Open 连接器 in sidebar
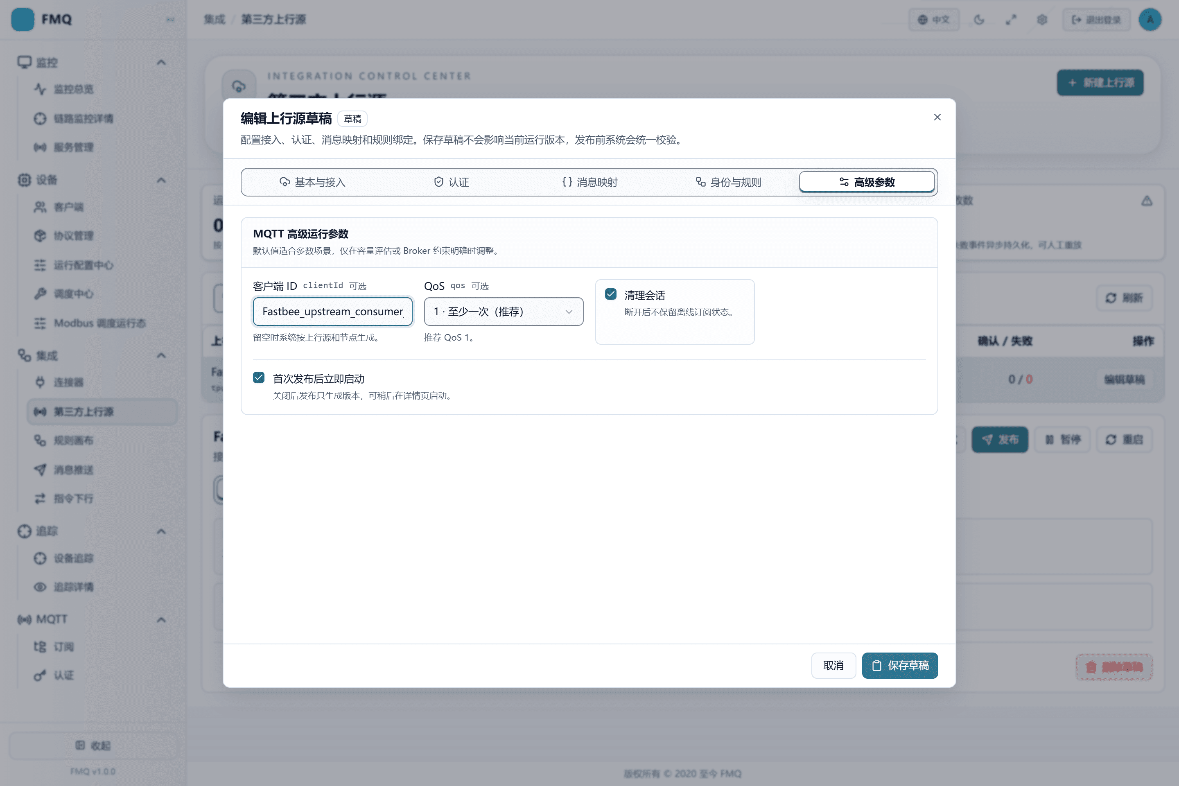 point(102,382)
